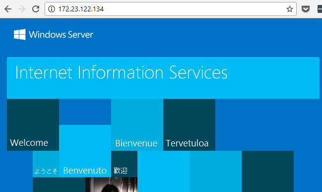Screen dimensions: 322x192
Task: Select the Benvenuto tile
Action: (85, 151)
